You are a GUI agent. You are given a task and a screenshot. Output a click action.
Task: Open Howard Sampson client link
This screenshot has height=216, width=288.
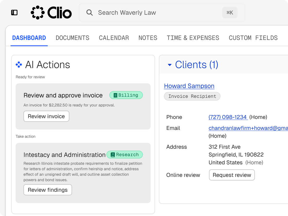189,86
